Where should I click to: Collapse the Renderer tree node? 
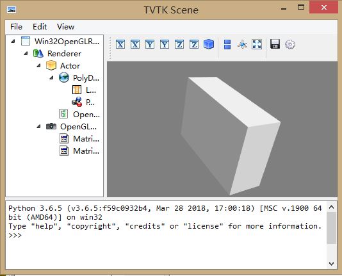coord(26,53)
